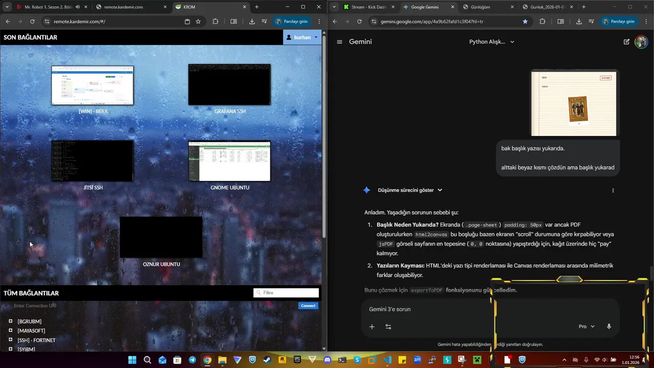654x368 pixels.
Task: Expand the [SSH] - FORTINET connection group
Action: click(x=10, y=340)
